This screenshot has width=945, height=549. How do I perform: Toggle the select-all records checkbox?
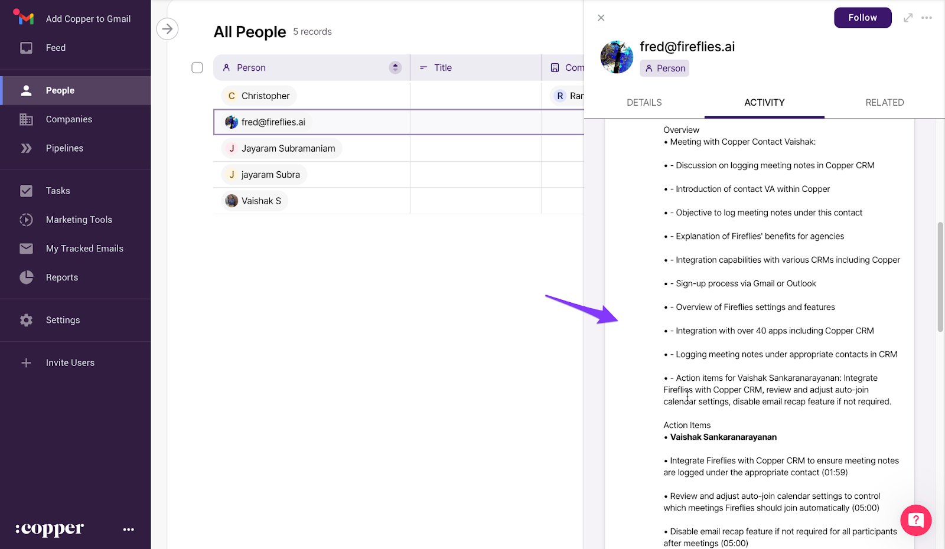[x=197, y=68]
